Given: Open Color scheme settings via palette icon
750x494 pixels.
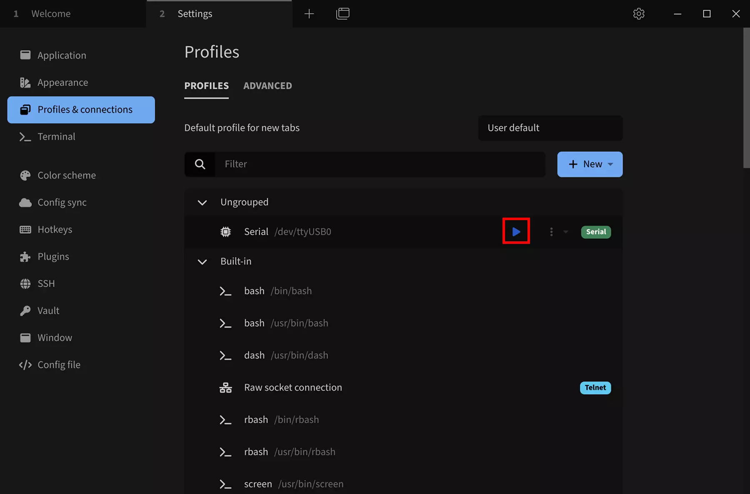Looking at the screenshot, I should point(25,176).
